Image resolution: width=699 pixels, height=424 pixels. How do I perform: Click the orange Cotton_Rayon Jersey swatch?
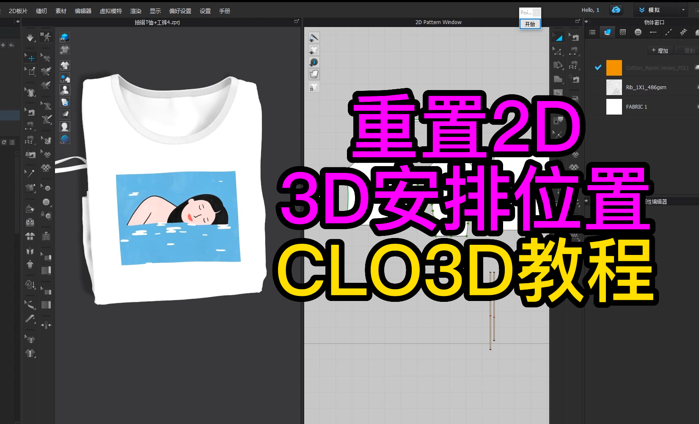(614, 68)
